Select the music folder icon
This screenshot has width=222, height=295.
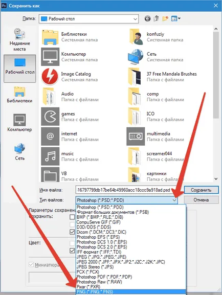pyautogui.click(x=50, y=156)
